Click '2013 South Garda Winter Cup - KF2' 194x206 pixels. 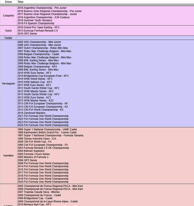point(38,94)
